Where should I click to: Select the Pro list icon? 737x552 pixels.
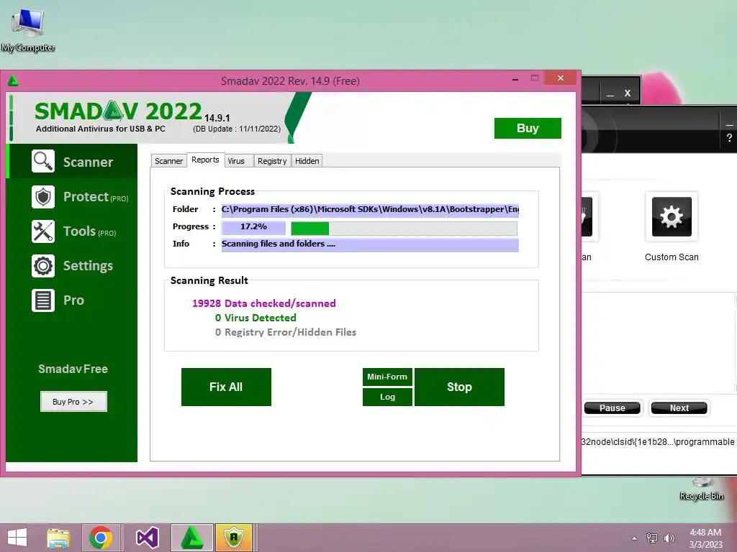pyautogui.click(x=43, y=300)
